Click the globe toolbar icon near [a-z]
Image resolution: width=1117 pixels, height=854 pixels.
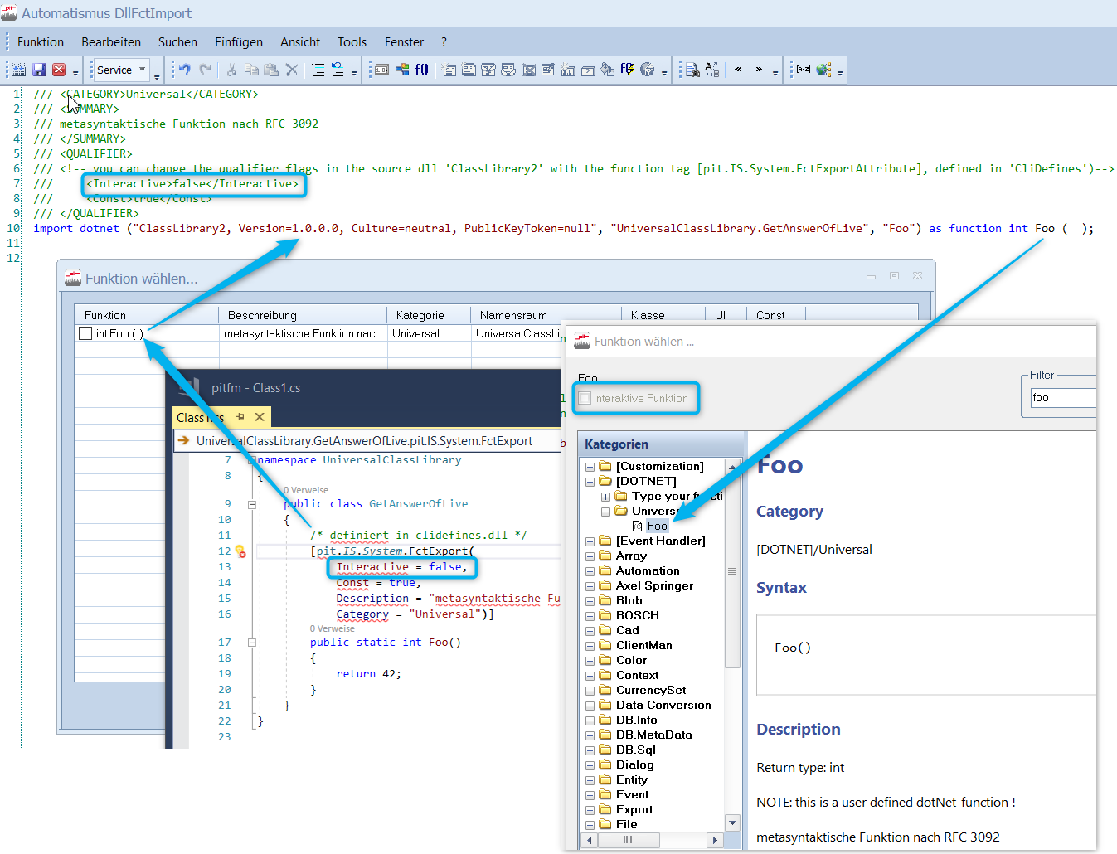coord(823,70)
